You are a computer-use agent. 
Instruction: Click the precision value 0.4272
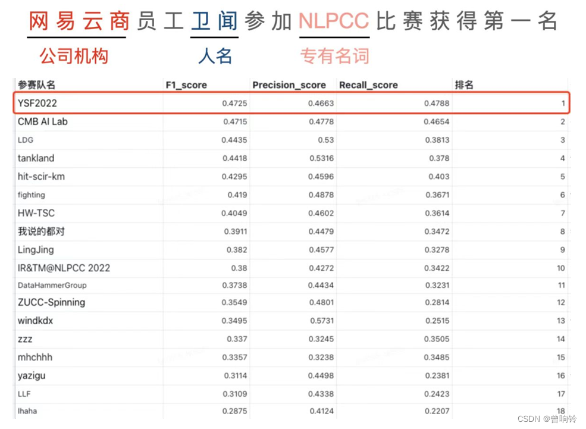coord(321,268)
